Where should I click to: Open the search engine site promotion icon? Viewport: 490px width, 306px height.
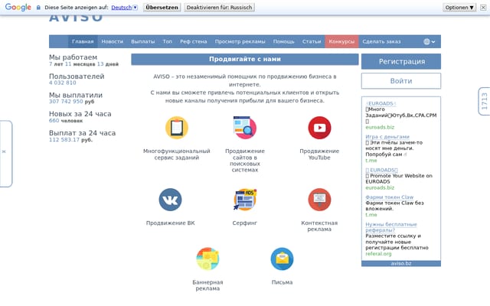[x=245, y=128]
